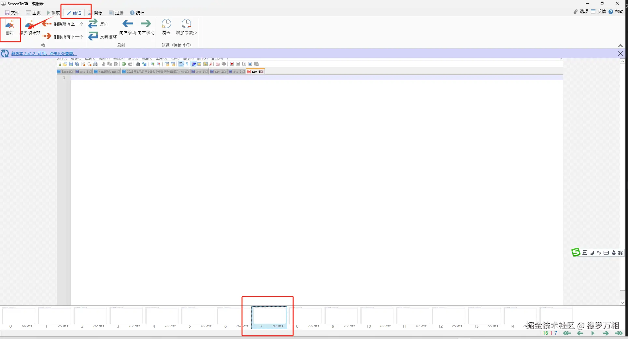Select frame 0 thumbnail (66 ms)
The image size is (628, 339).
(x=19, y=318)
